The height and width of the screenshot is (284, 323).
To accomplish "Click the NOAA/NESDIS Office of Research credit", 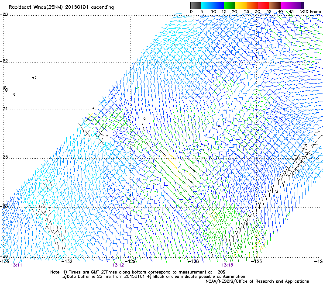I will point(257,281).
